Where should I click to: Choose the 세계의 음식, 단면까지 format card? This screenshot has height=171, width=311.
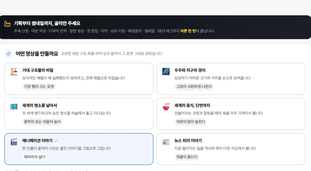pos(231,114)
